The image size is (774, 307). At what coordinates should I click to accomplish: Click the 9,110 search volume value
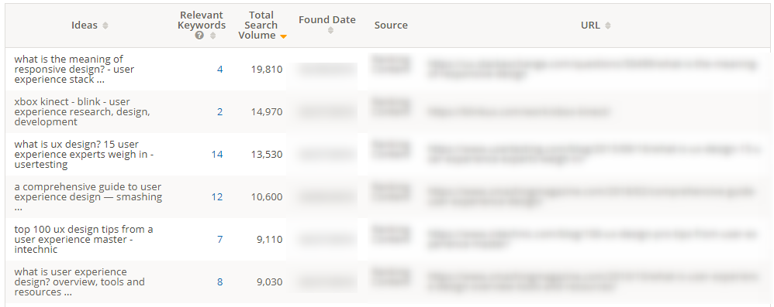point(270,240)
